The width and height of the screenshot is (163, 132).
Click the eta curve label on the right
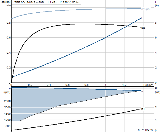click(x=143, y=28)
